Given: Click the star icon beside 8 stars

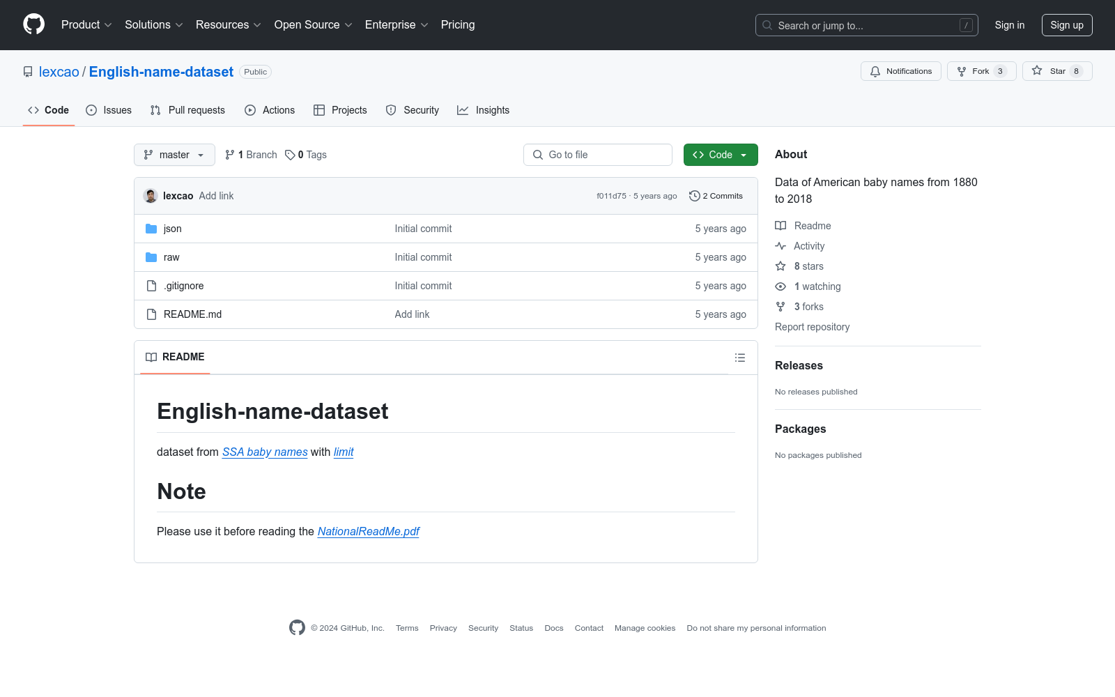Looking at the screenshot, I should [x=780, y=266].
